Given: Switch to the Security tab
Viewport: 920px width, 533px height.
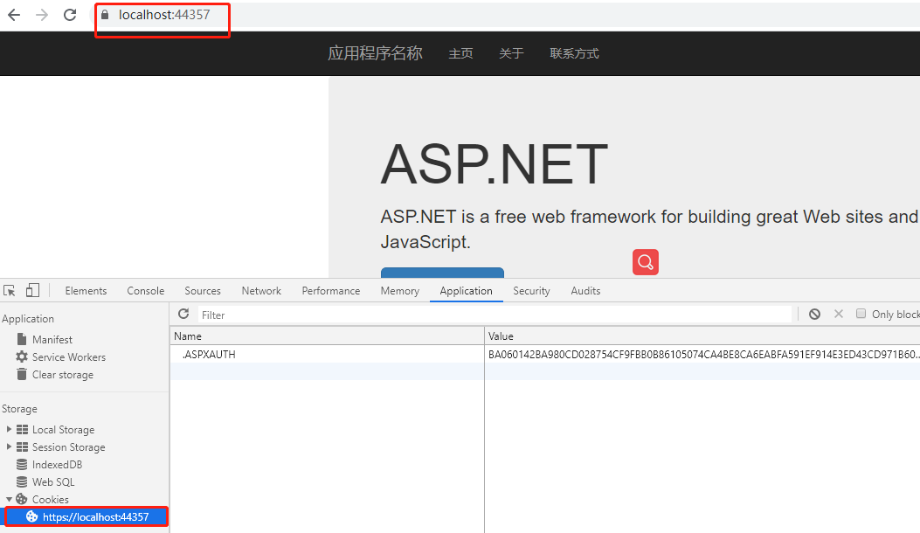Looking at the screenshot, I should coord(531,291).
